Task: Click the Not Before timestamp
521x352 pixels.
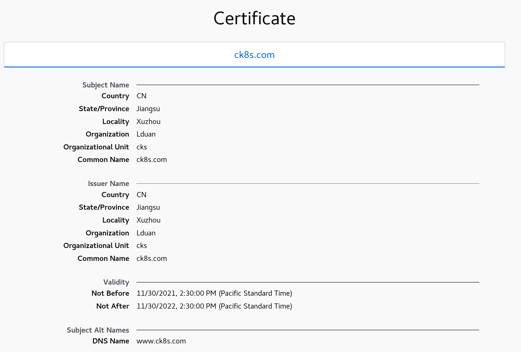Action: tap(214, 293)
